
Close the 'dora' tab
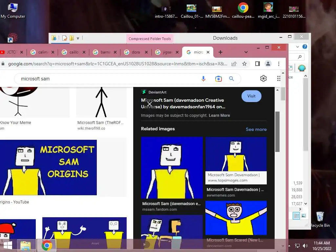146,52
